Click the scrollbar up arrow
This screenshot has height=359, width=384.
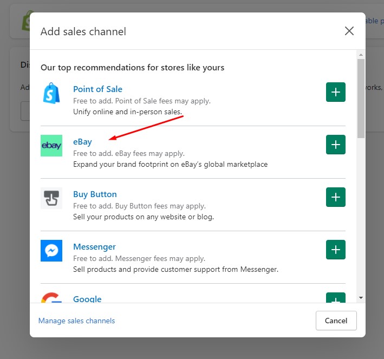click(x=361, y=54)
